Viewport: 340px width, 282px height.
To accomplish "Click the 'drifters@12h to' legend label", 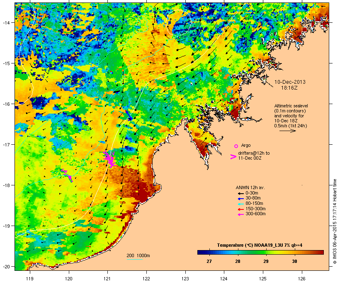I will click(x=254, y=153).
